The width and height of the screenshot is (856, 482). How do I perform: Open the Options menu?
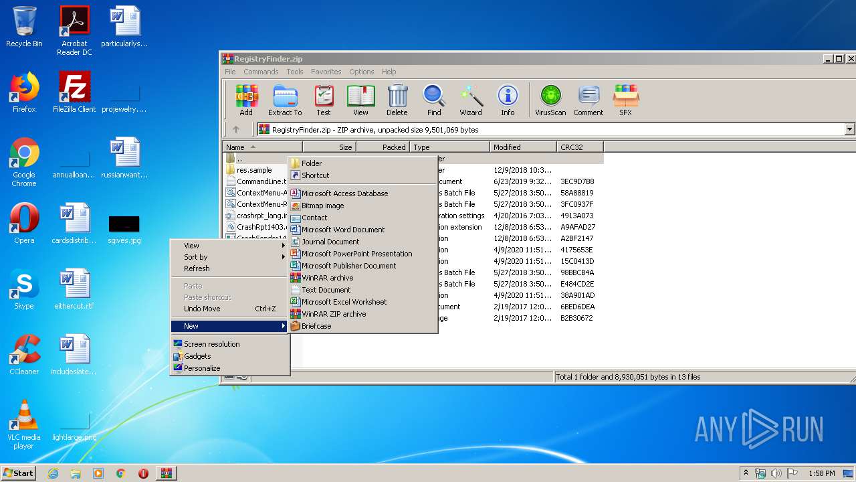[361, 72]
